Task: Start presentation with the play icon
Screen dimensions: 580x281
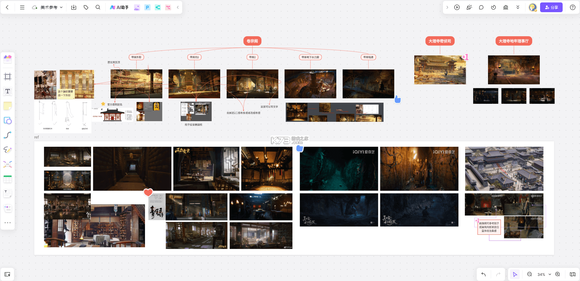Action: coord(457,7)
